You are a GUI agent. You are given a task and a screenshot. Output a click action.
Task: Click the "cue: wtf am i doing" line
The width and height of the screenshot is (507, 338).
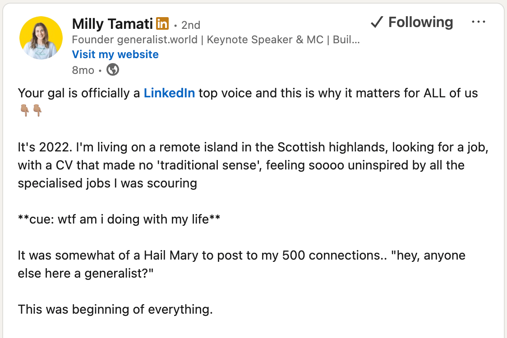119,219
